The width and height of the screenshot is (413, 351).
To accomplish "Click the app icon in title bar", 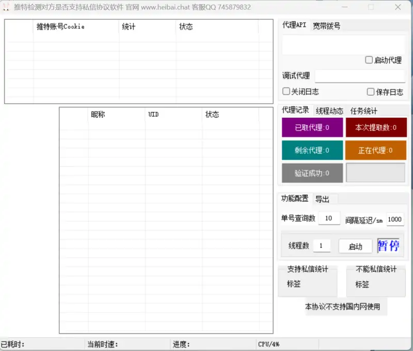I will (6, 7).
